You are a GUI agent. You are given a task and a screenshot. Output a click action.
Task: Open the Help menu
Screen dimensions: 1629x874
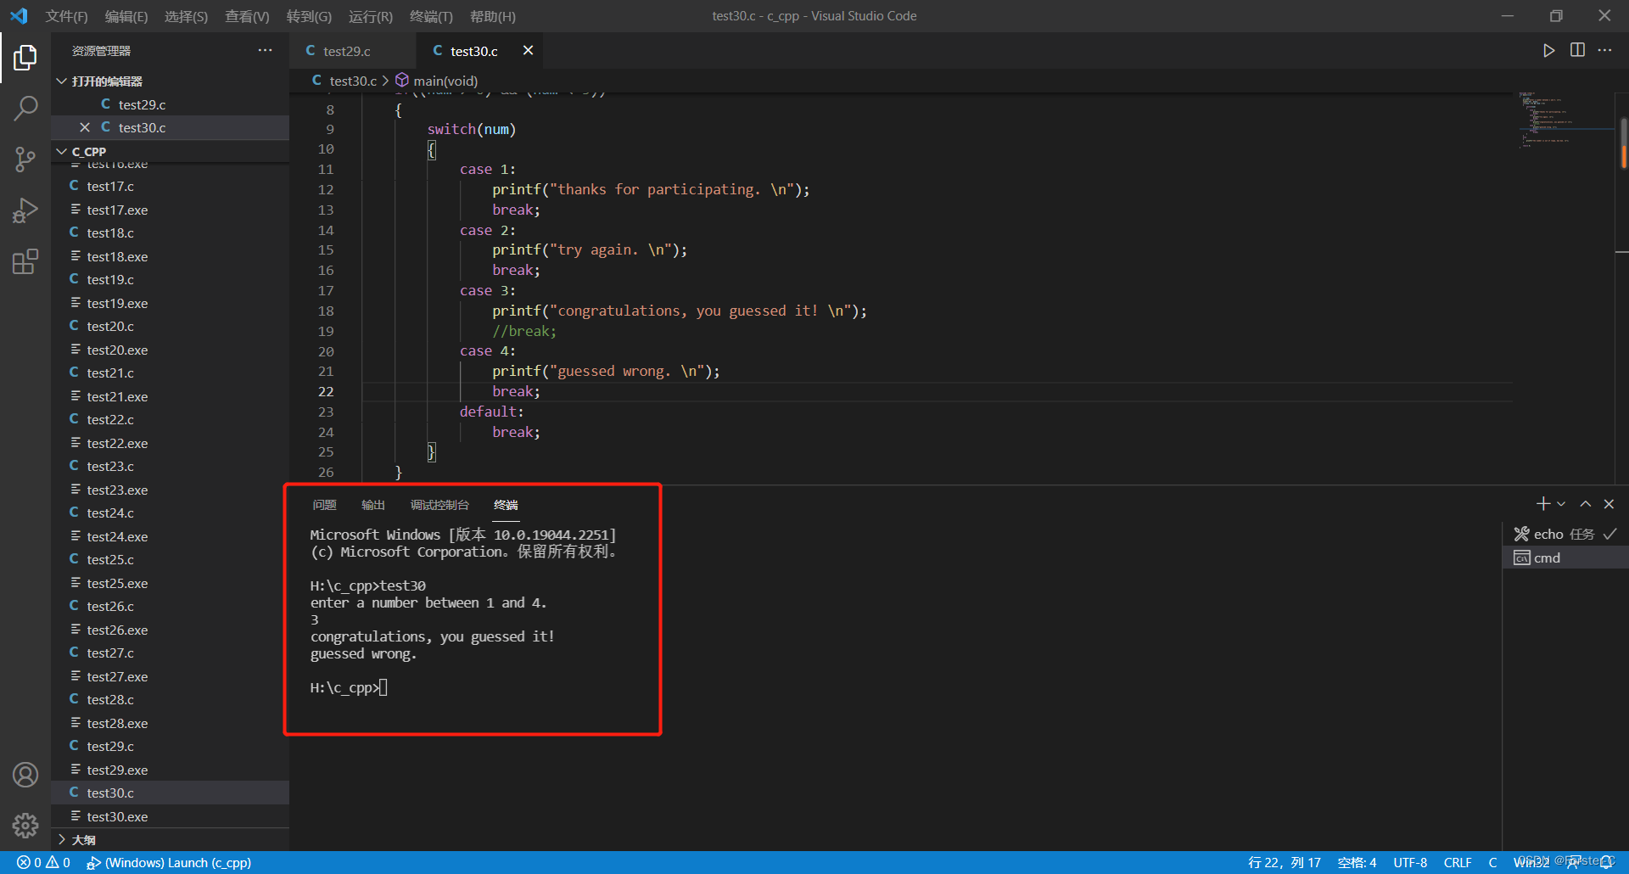point(492,16)
